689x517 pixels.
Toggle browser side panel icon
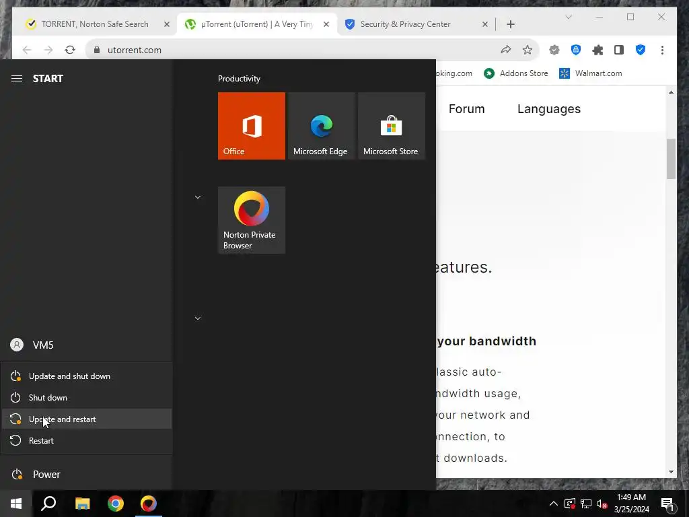pos(619,50)
